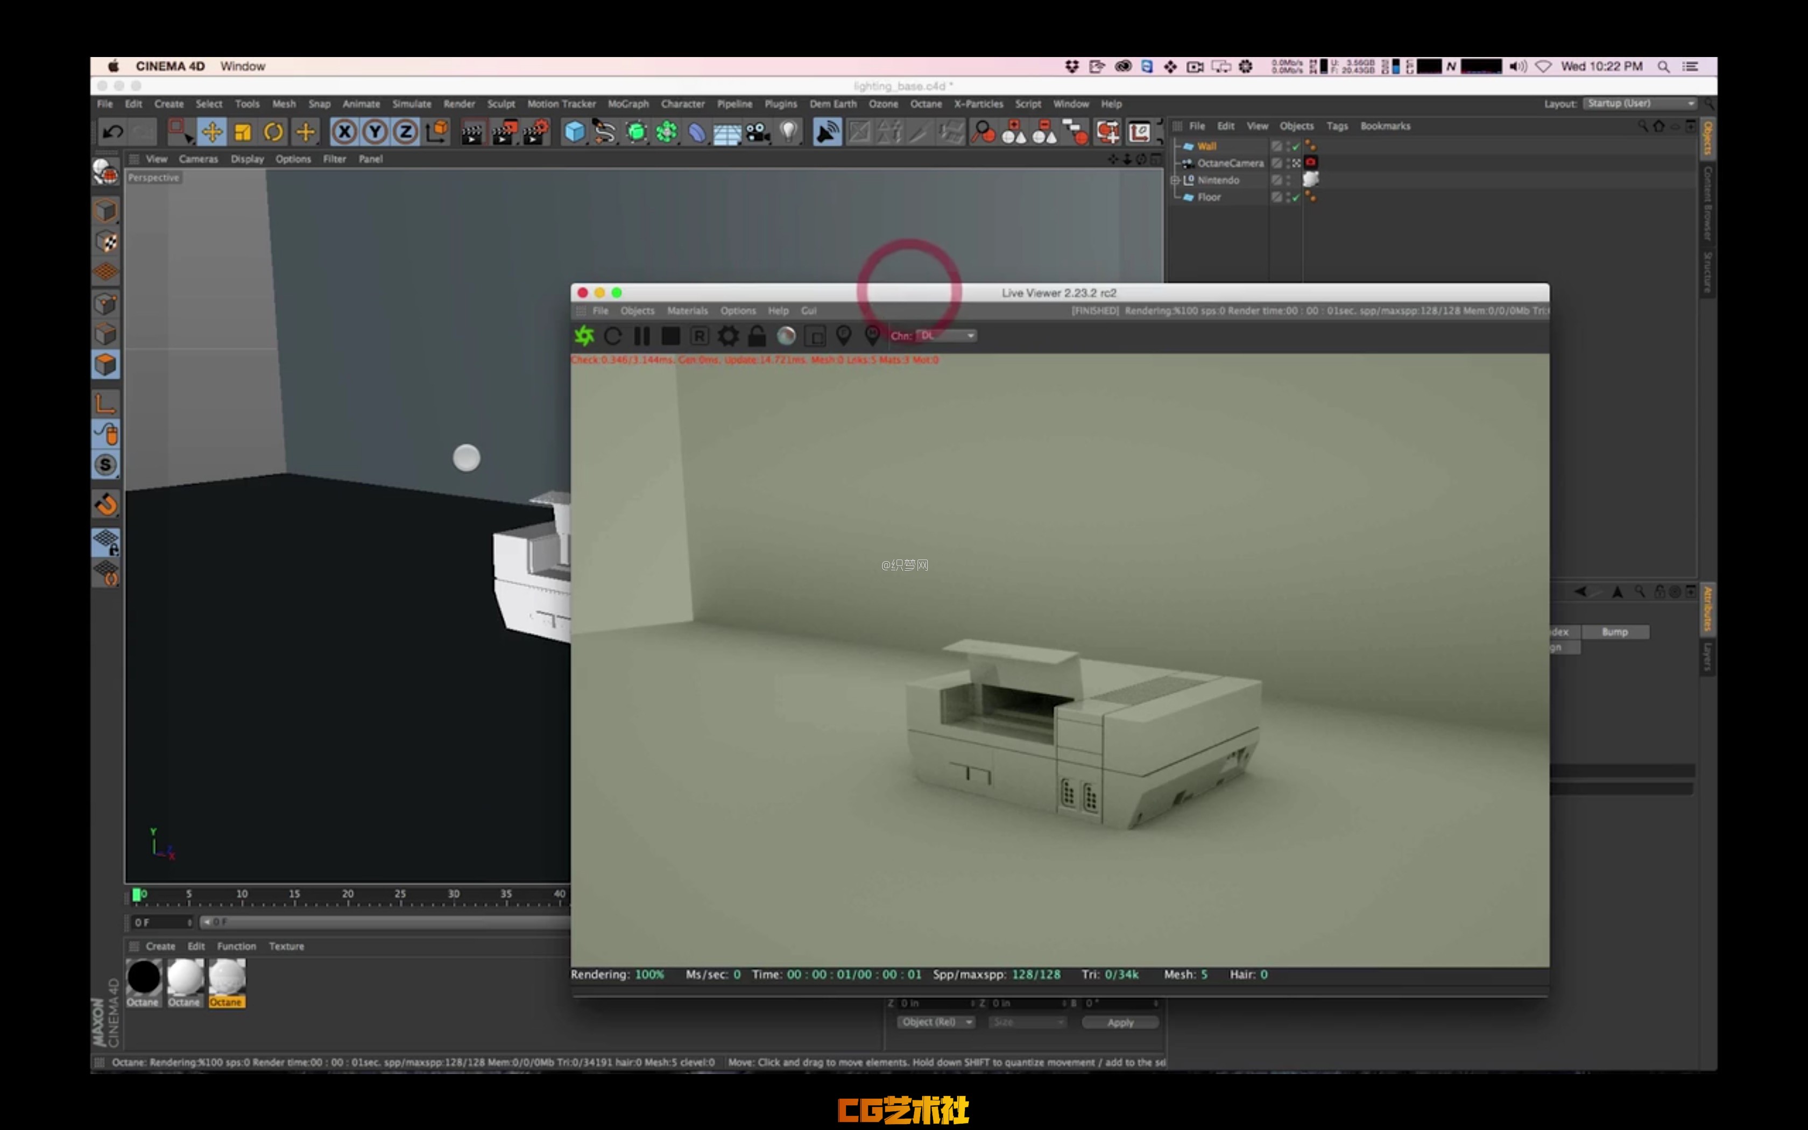Open object manager Tags menu
This screenshot has width=1808, height=1130.
point(1337,126)
